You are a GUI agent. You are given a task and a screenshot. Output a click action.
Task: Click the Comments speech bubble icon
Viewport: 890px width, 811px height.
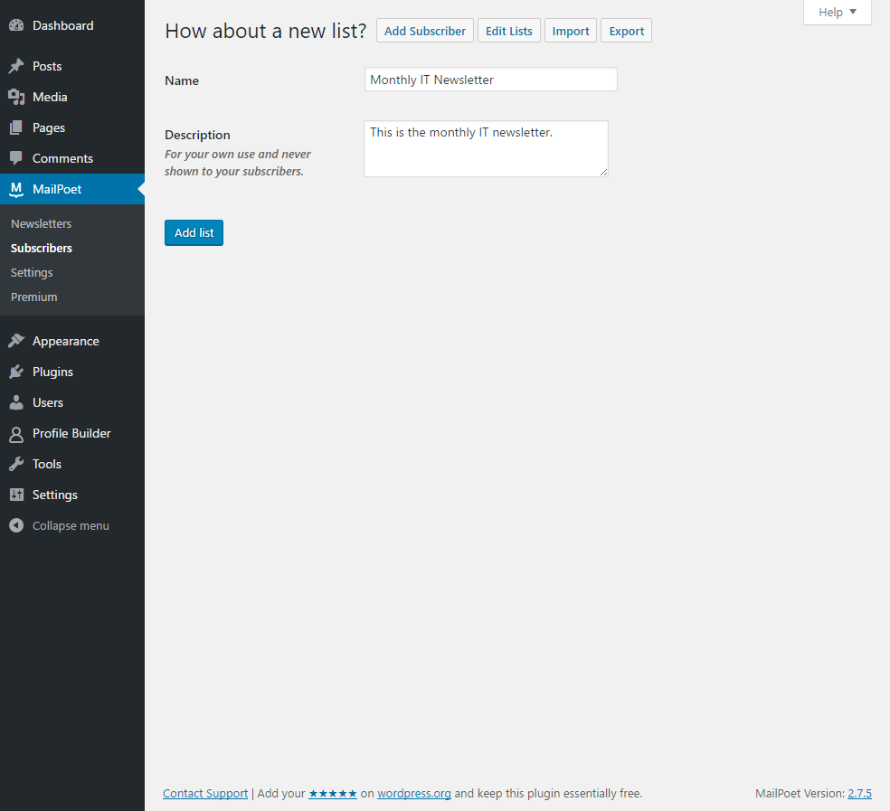(16, 158)
